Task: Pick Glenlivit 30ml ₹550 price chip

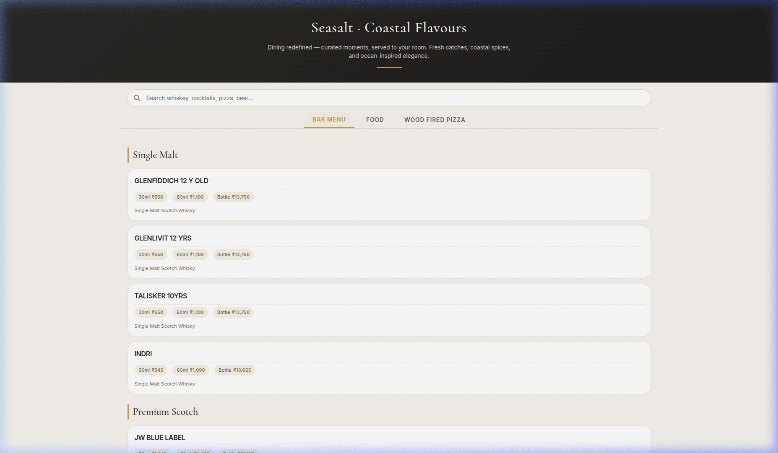Action: 151,254
